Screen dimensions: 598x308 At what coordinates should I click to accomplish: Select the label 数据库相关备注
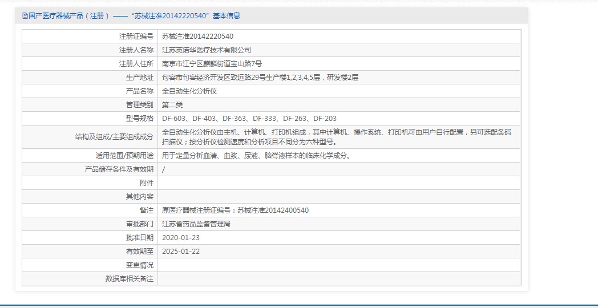[x=130, y=279]
